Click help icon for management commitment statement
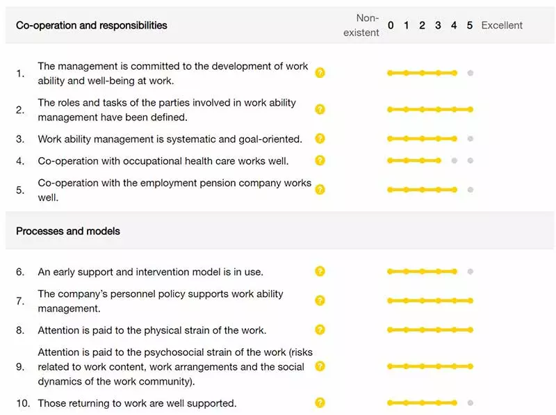This screenshot has height=415, width=556. pos(320,73)
